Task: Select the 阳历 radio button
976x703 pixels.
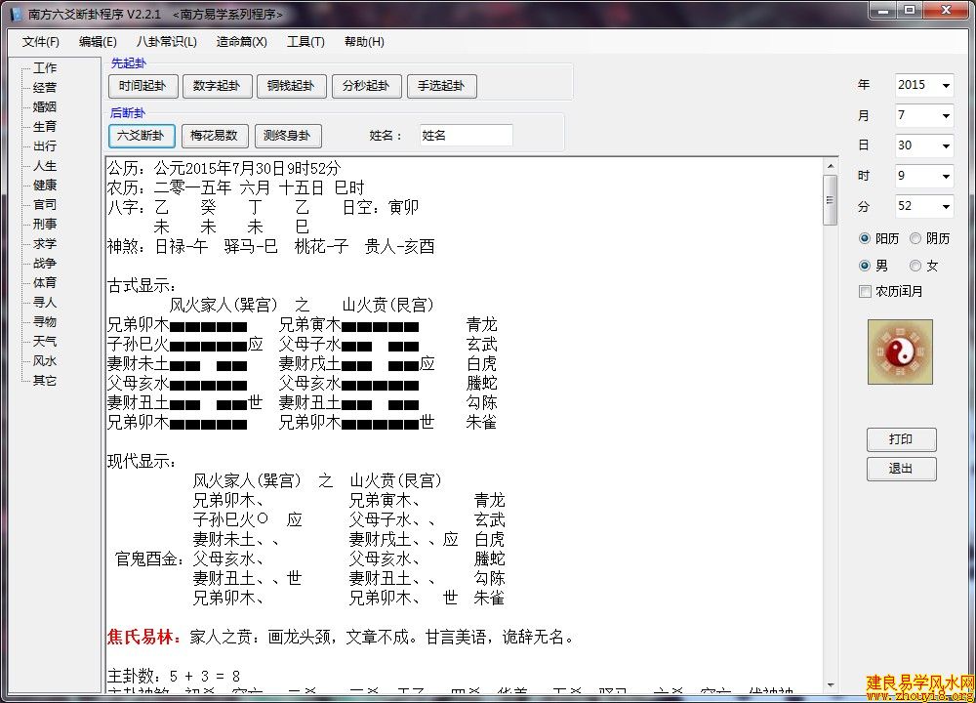Action: pos(864,238)
